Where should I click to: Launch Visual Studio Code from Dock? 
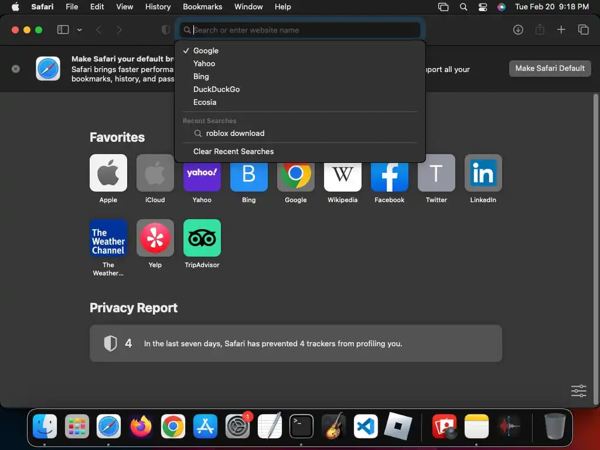[x=366, y=426]
